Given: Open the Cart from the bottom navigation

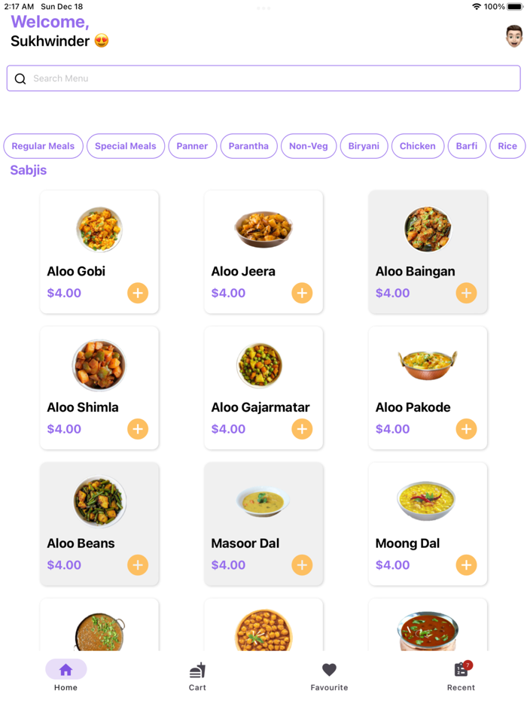Looking at the screenshot, I should pos(197,675).
